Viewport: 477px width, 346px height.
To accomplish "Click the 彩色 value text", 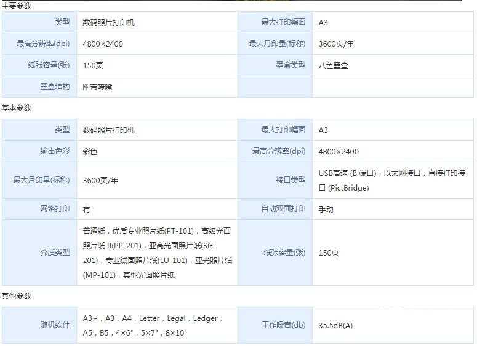I will (90, 151).
